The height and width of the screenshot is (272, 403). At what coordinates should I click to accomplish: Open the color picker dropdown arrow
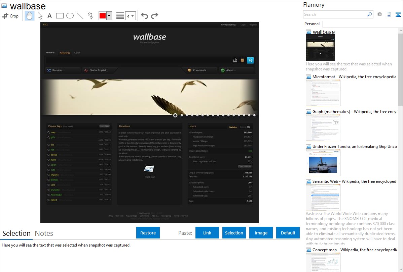coord(109,16)
